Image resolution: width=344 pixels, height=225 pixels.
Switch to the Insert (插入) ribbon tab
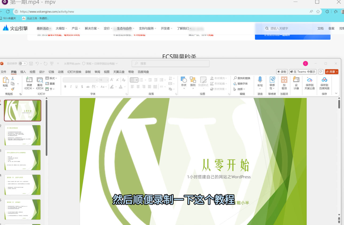23,72
